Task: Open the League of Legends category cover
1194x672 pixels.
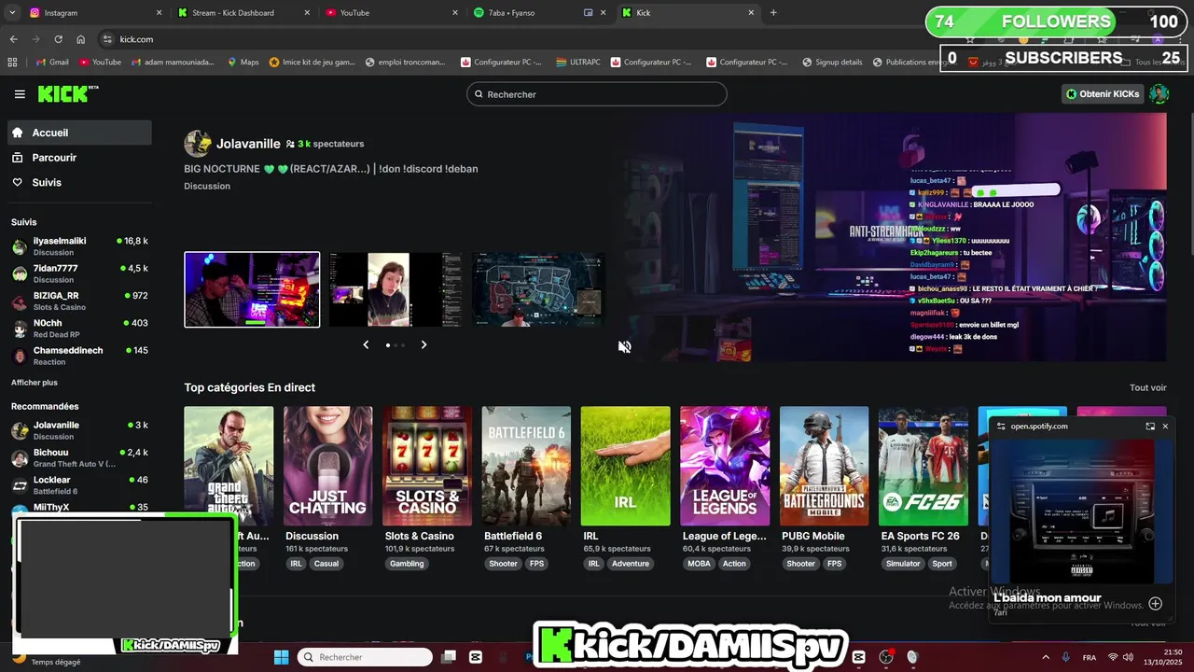Action: [x=725, y=466]
